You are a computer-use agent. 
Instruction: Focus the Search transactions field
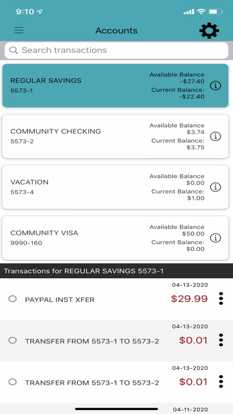tap(116, 50)
